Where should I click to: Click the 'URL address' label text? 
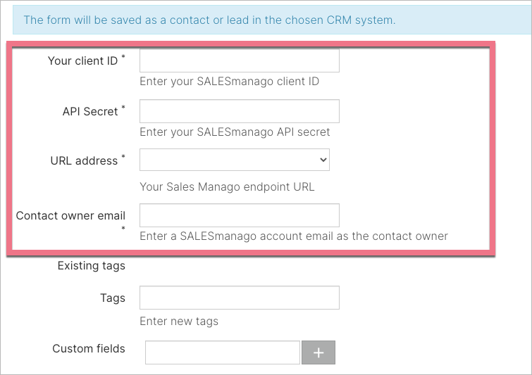click(x=85, y=160)
